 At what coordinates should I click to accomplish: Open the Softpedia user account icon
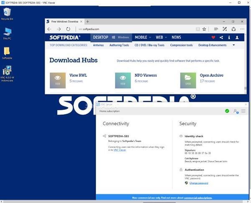point(237,38)
